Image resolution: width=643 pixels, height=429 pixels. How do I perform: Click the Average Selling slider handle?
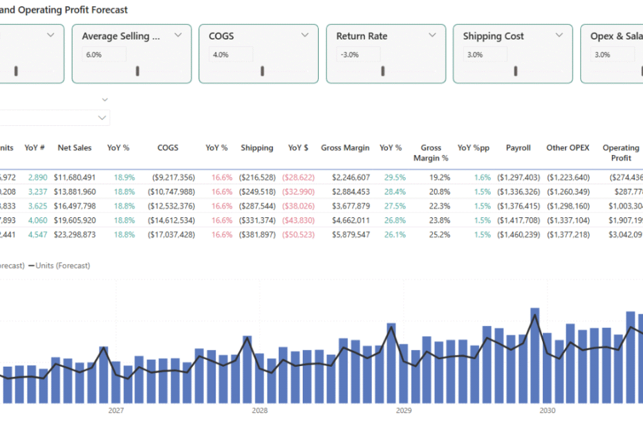(x=138, y=71)
